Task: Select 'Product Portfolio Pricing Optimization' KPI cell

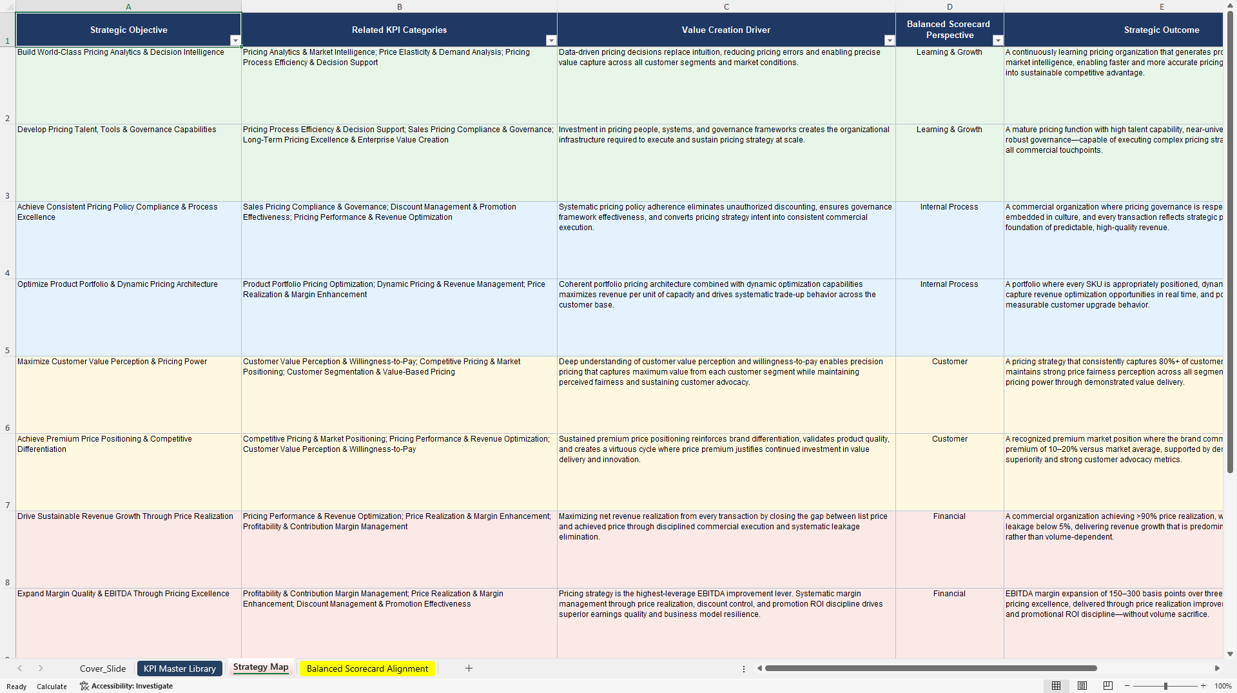Action: (x=399, y=317)
